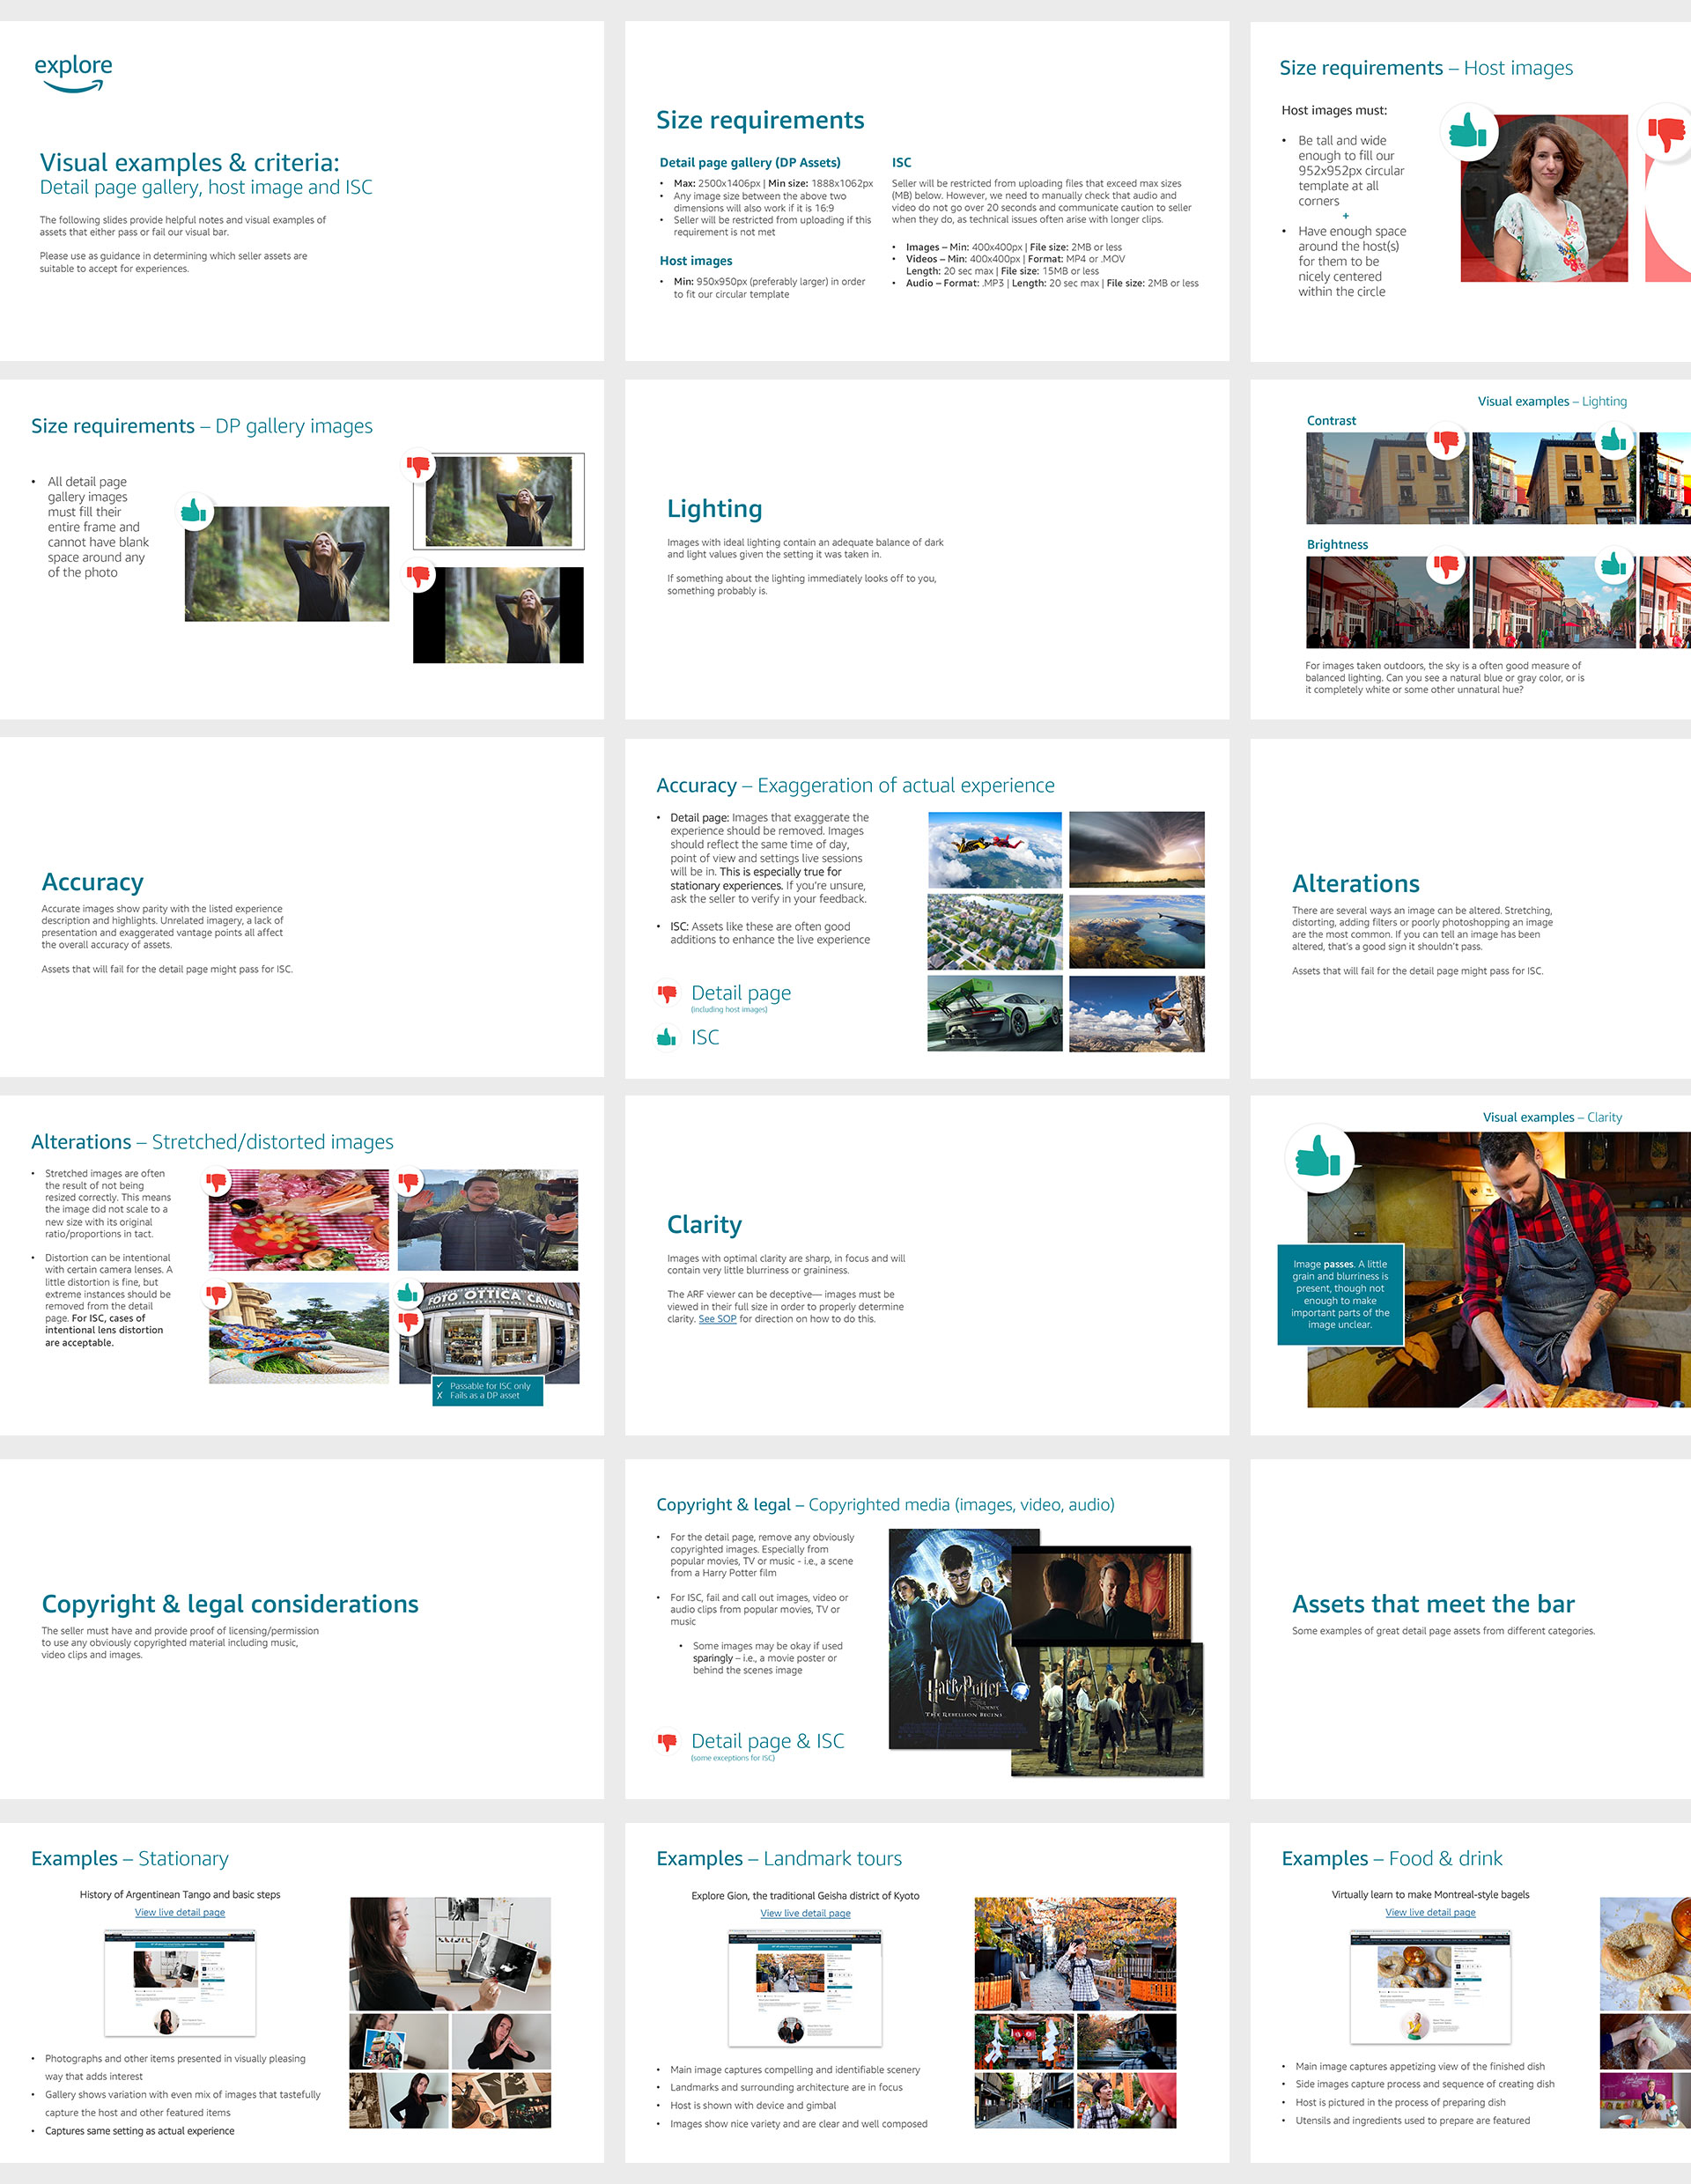Click the 'Lighting' section heading
The image size is (1691, 2184).
[x=714, y=509]
